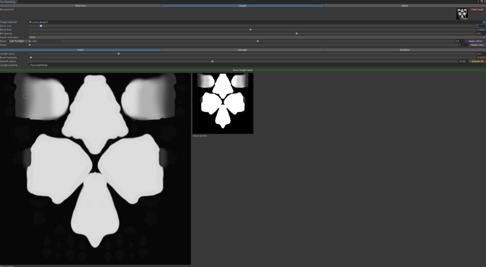The height and width of the screenshot is (267, 486).
Task: Click the Apply mirror button
Action: click(x=475, y=41)
